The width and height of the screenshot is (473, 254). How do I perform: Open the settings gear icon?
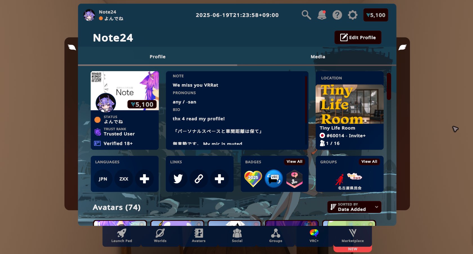coord(353,15)
